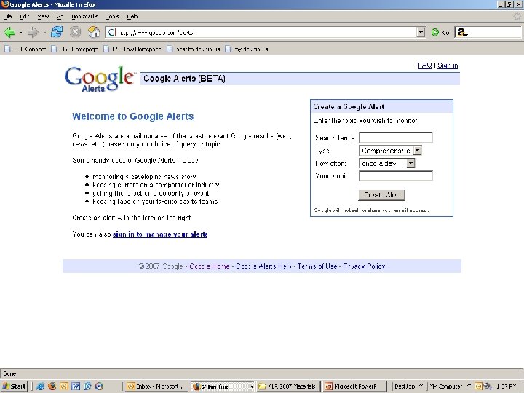Click the Firefox throbber icon in the menu bar
524x393 pixels.
517,16
